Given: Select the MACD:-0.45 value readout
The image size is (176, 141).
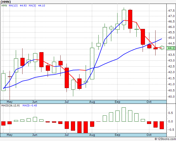Looking at the screenshot, I should pos(30,106).
